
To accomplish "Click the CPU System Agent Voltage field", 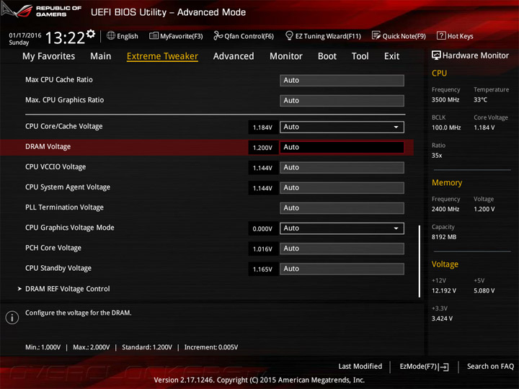I will (x=342, y=187).
